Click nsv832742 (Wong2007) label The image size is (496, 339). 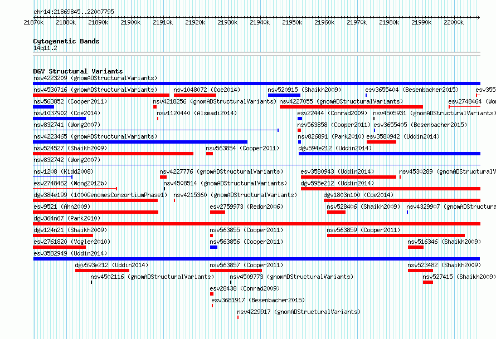coord(67,160)
